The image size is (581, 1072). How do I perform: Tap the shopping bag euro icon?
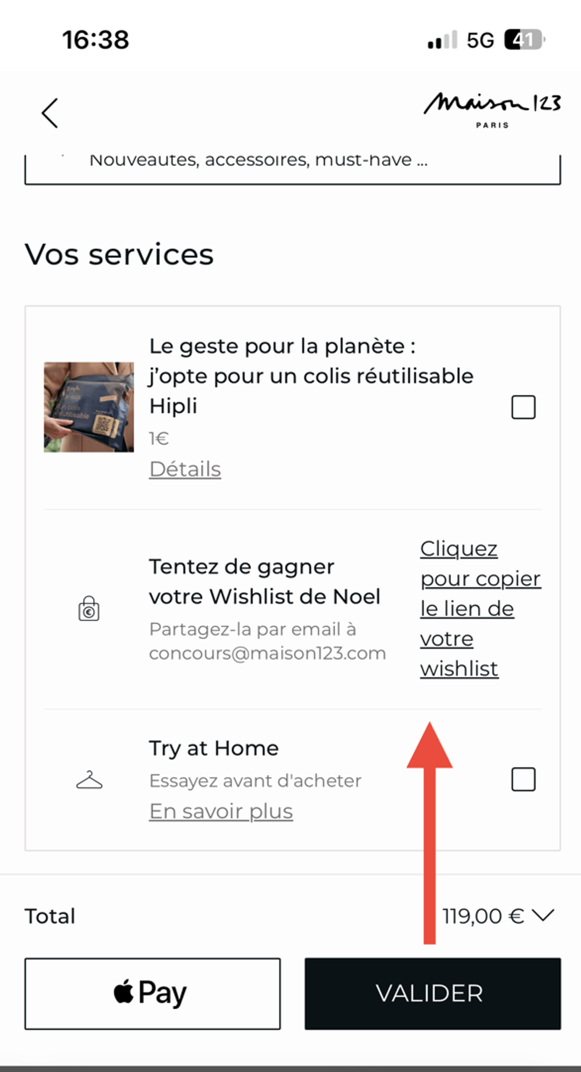(89, 609)
